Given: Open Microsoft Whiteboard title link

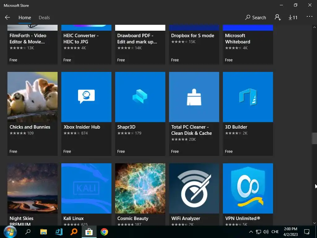Looking at the screenshot, I should pyautogui.click(x=237, y=39).
